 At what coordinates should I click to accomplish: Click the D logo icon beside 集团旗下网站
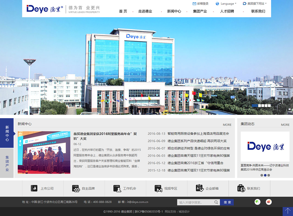click(245, 3)
